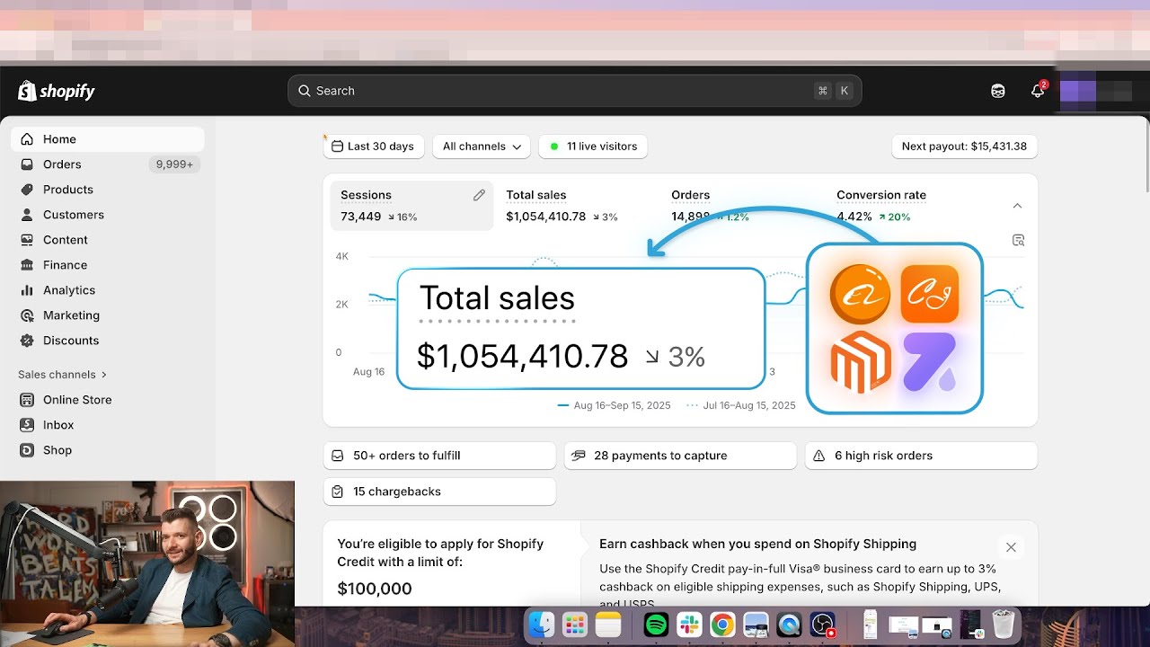Open Shop sales channel

(108, 450)
